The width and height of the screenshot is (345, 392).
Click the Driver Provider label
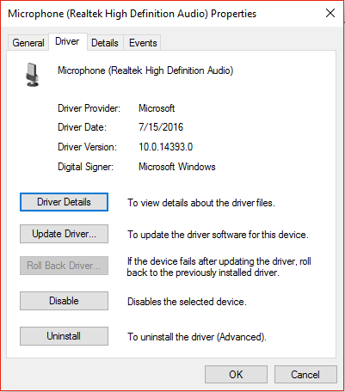point(89,108)
